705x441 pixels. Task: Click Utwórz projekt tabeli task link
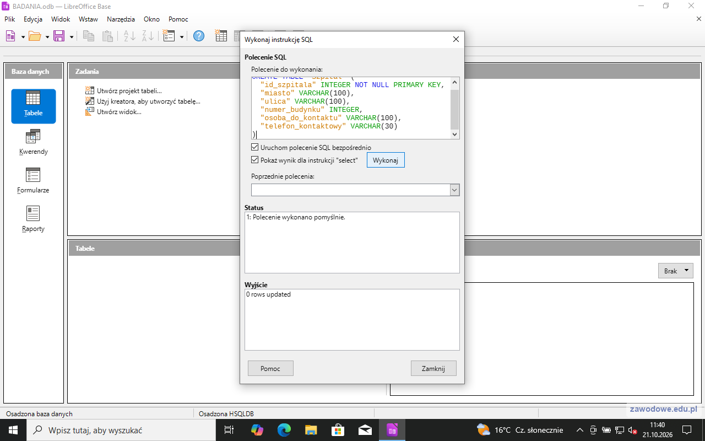129,90
